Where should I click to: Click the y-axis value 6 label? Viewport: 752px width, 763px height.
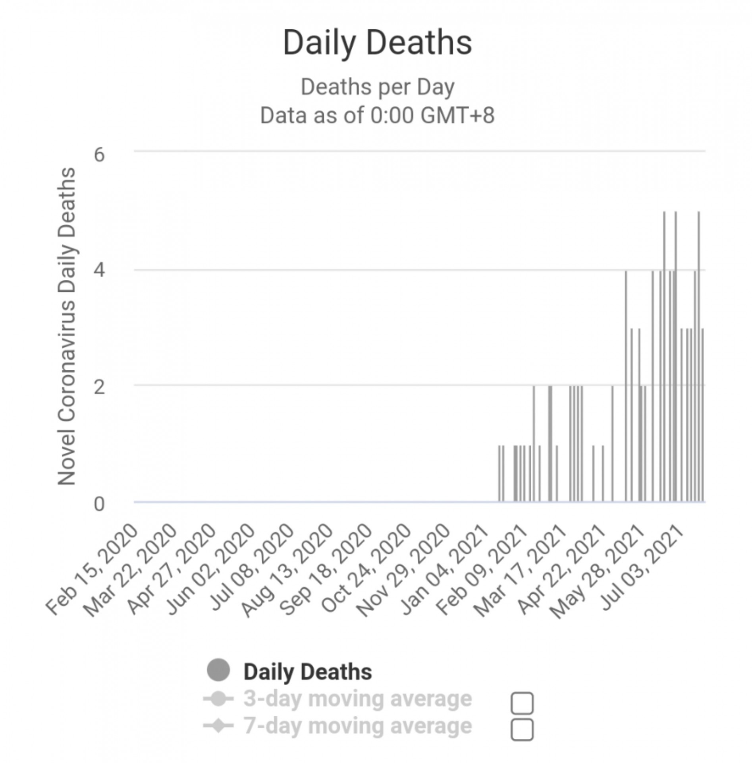(99, 155)
